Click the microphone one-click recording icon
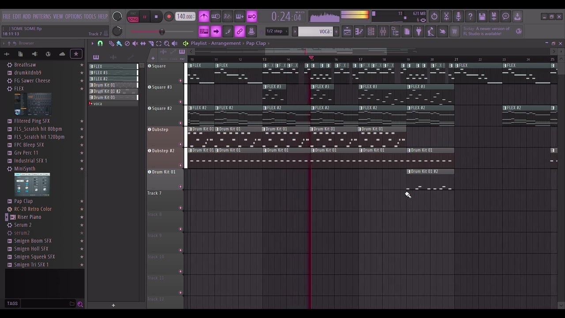Image resolution: width=565 pixels, height=318 pixels. click(x=458, y=16)
